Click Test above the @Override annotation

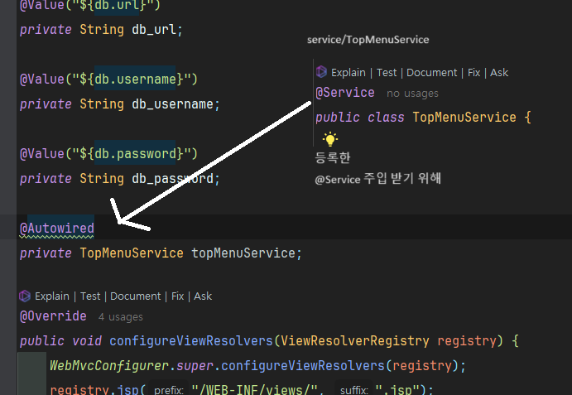pyautogui.click(x=90, y=296)
